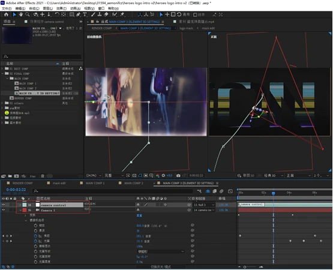Hide the camera control layer with its eye
The image size is (333, 270).
point(3,205)
